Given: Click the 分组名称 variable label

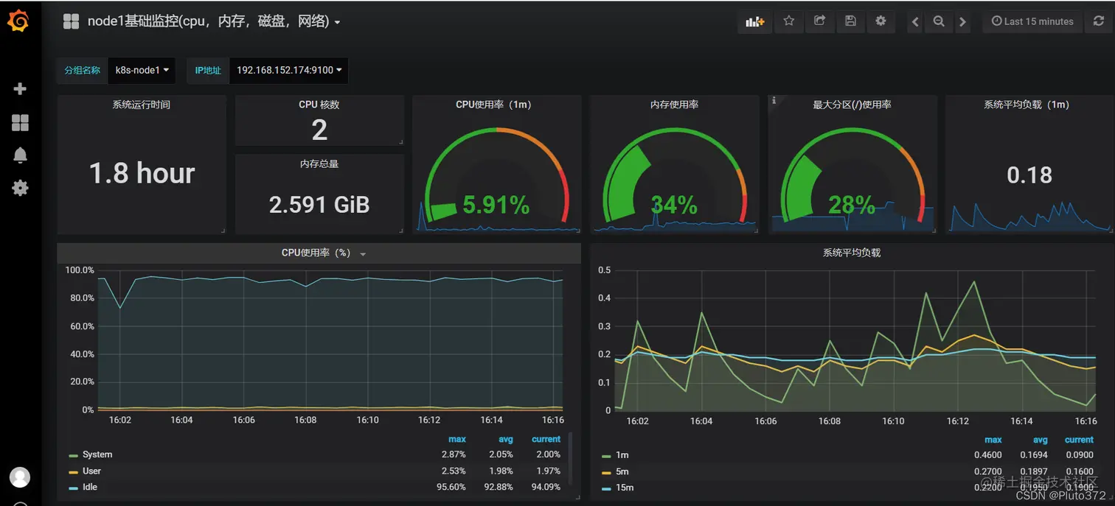Looking at the screenshot, I should [x=83, y=71].
